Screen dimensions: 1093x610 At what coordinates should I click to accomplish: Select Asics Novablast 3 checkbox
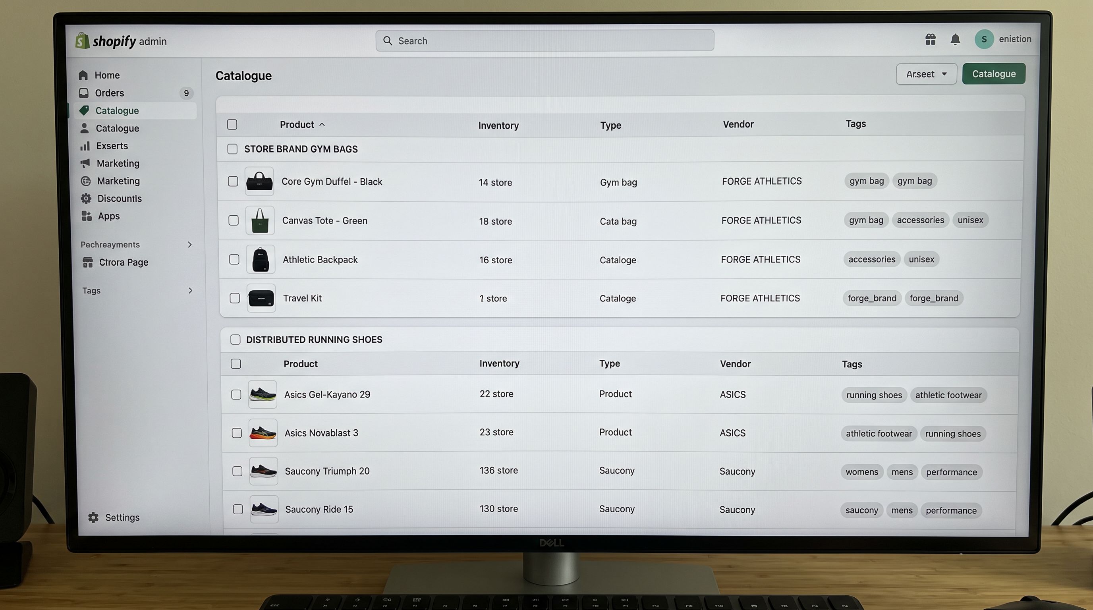237,433
